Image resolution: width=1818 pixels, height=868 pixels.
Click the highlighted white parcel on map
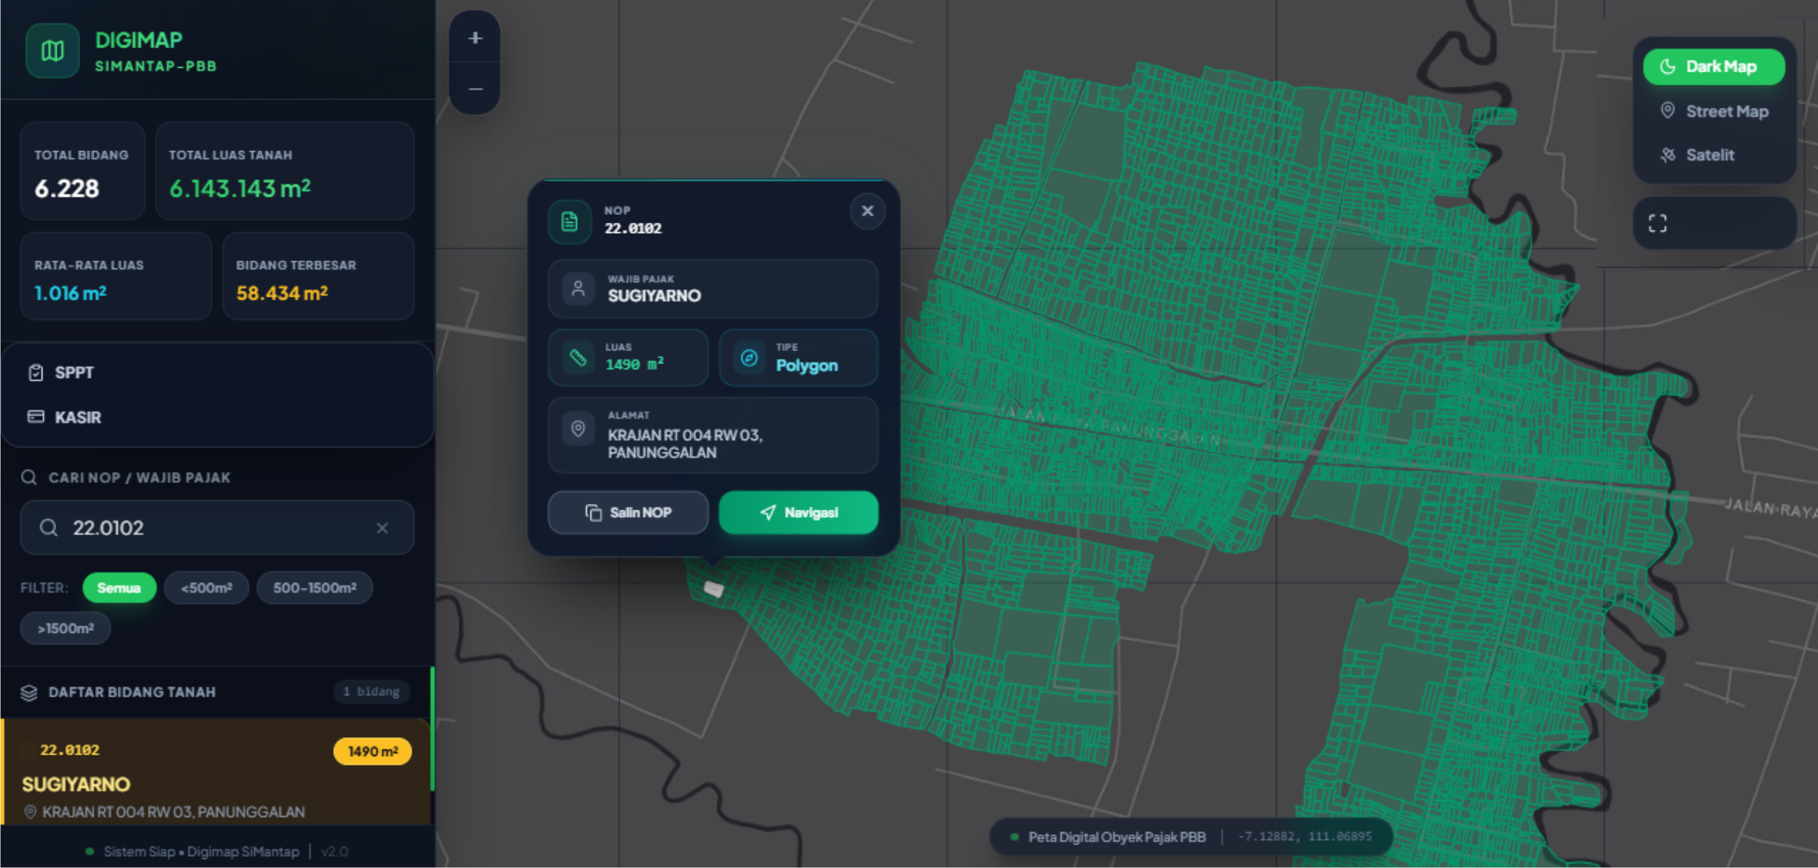coord(714,589)
